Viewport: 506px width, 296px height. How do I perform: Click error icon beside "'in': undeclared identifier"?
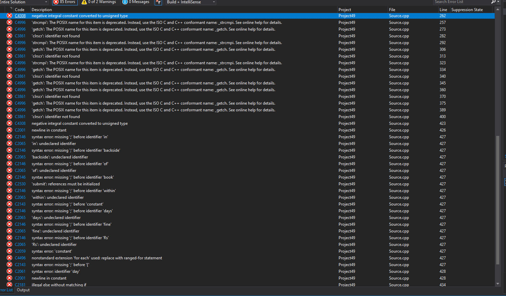click(x=9, y=144)
